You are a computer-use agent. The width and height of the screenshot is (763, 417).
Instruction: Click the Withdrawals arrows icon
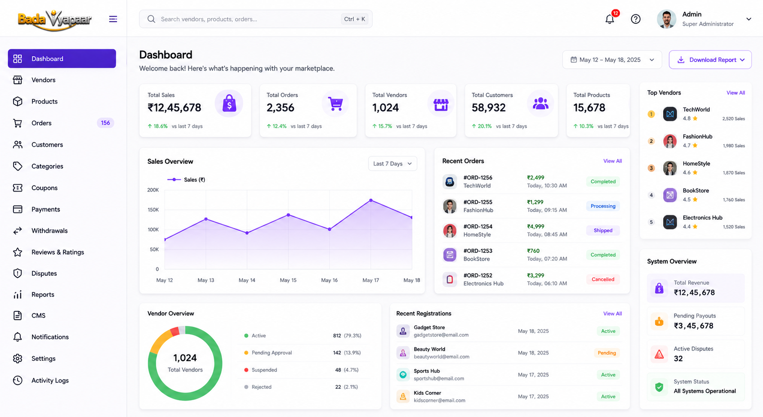(18, 231)
